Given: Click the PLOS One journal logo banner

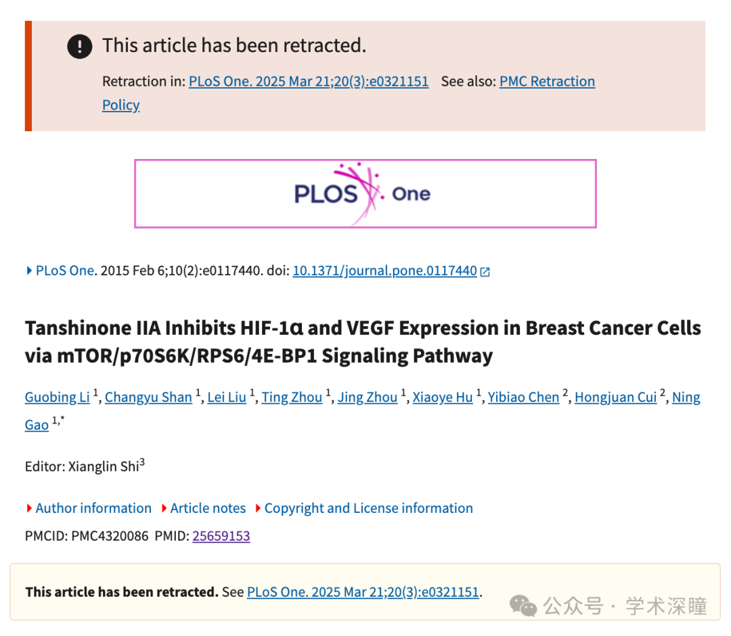Looking at the screenshot, I should (365, 194).
